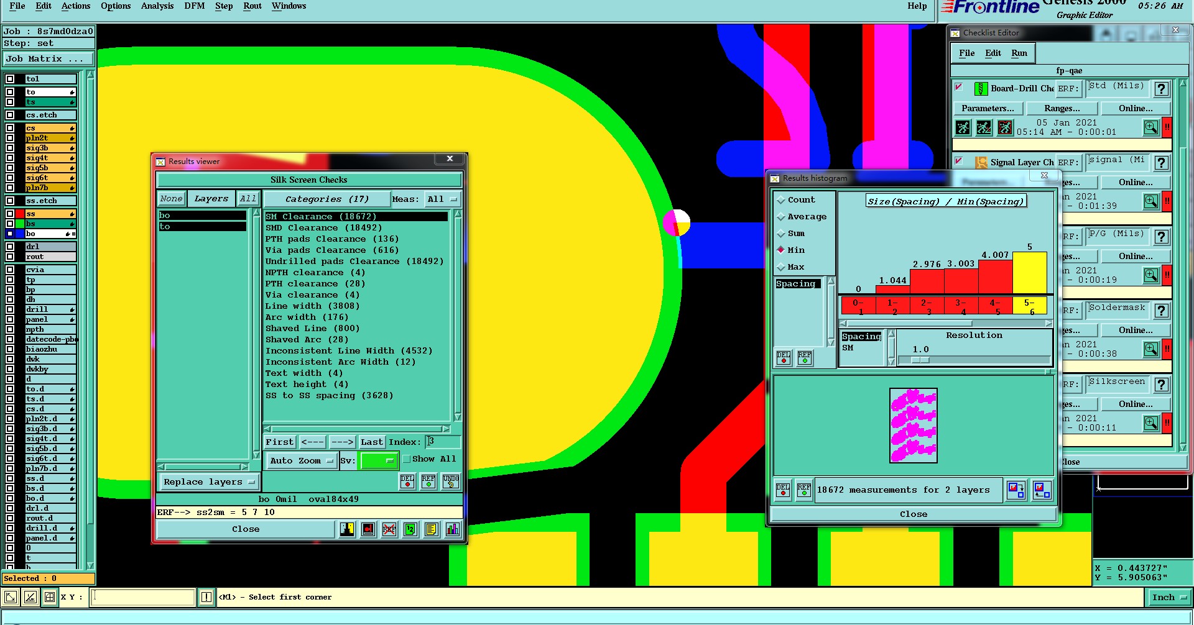Open the Inch units dropdown
This screenshot has height=625, width=1194.
[1169, 598]
